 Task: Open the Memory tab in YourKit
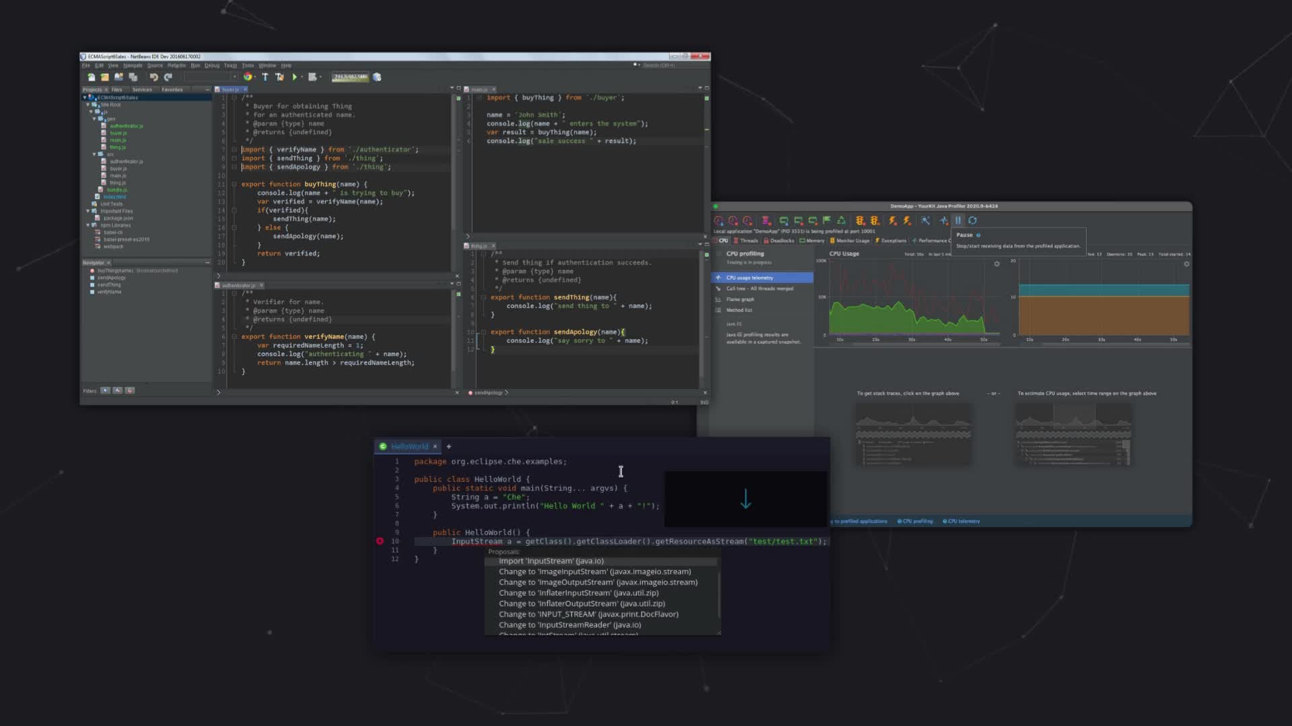point(812,241)
